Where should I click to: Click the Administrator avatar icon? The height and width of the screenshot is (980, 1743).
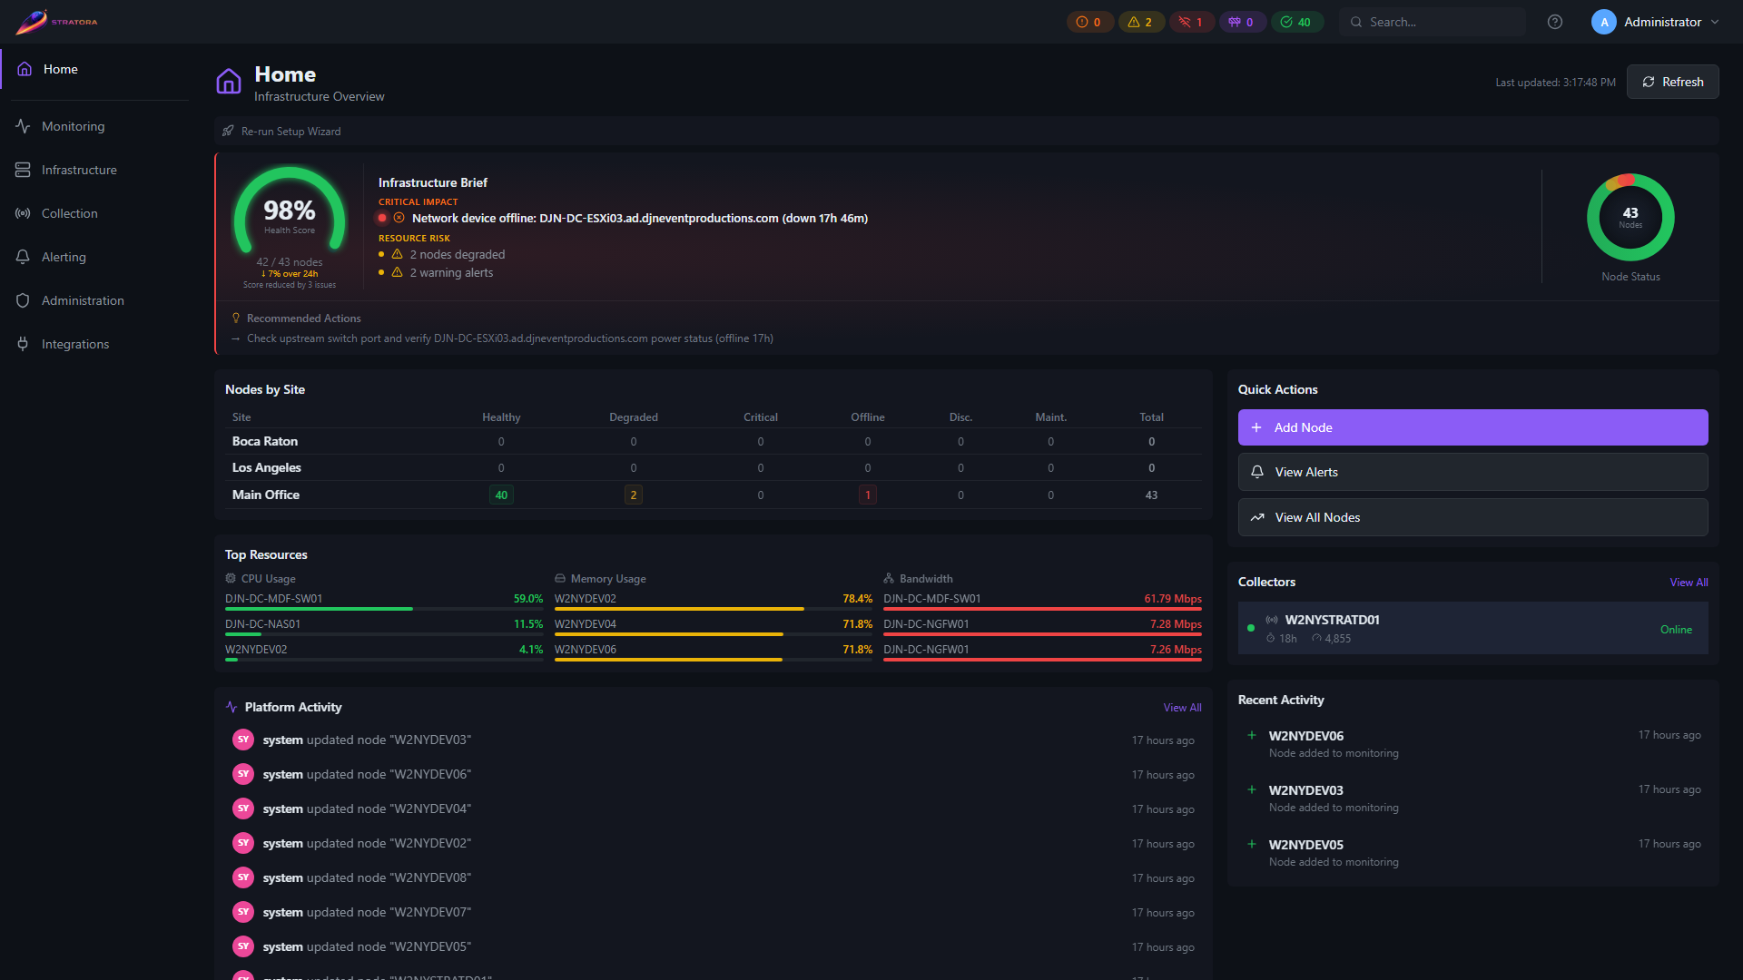(x=1604, y=22)
